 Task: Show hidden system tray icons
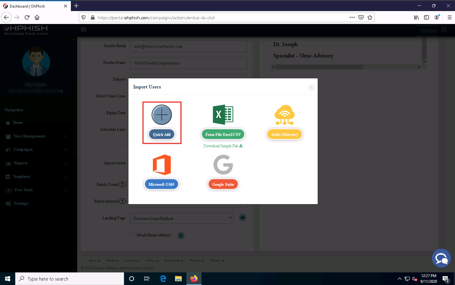point(399,279)
